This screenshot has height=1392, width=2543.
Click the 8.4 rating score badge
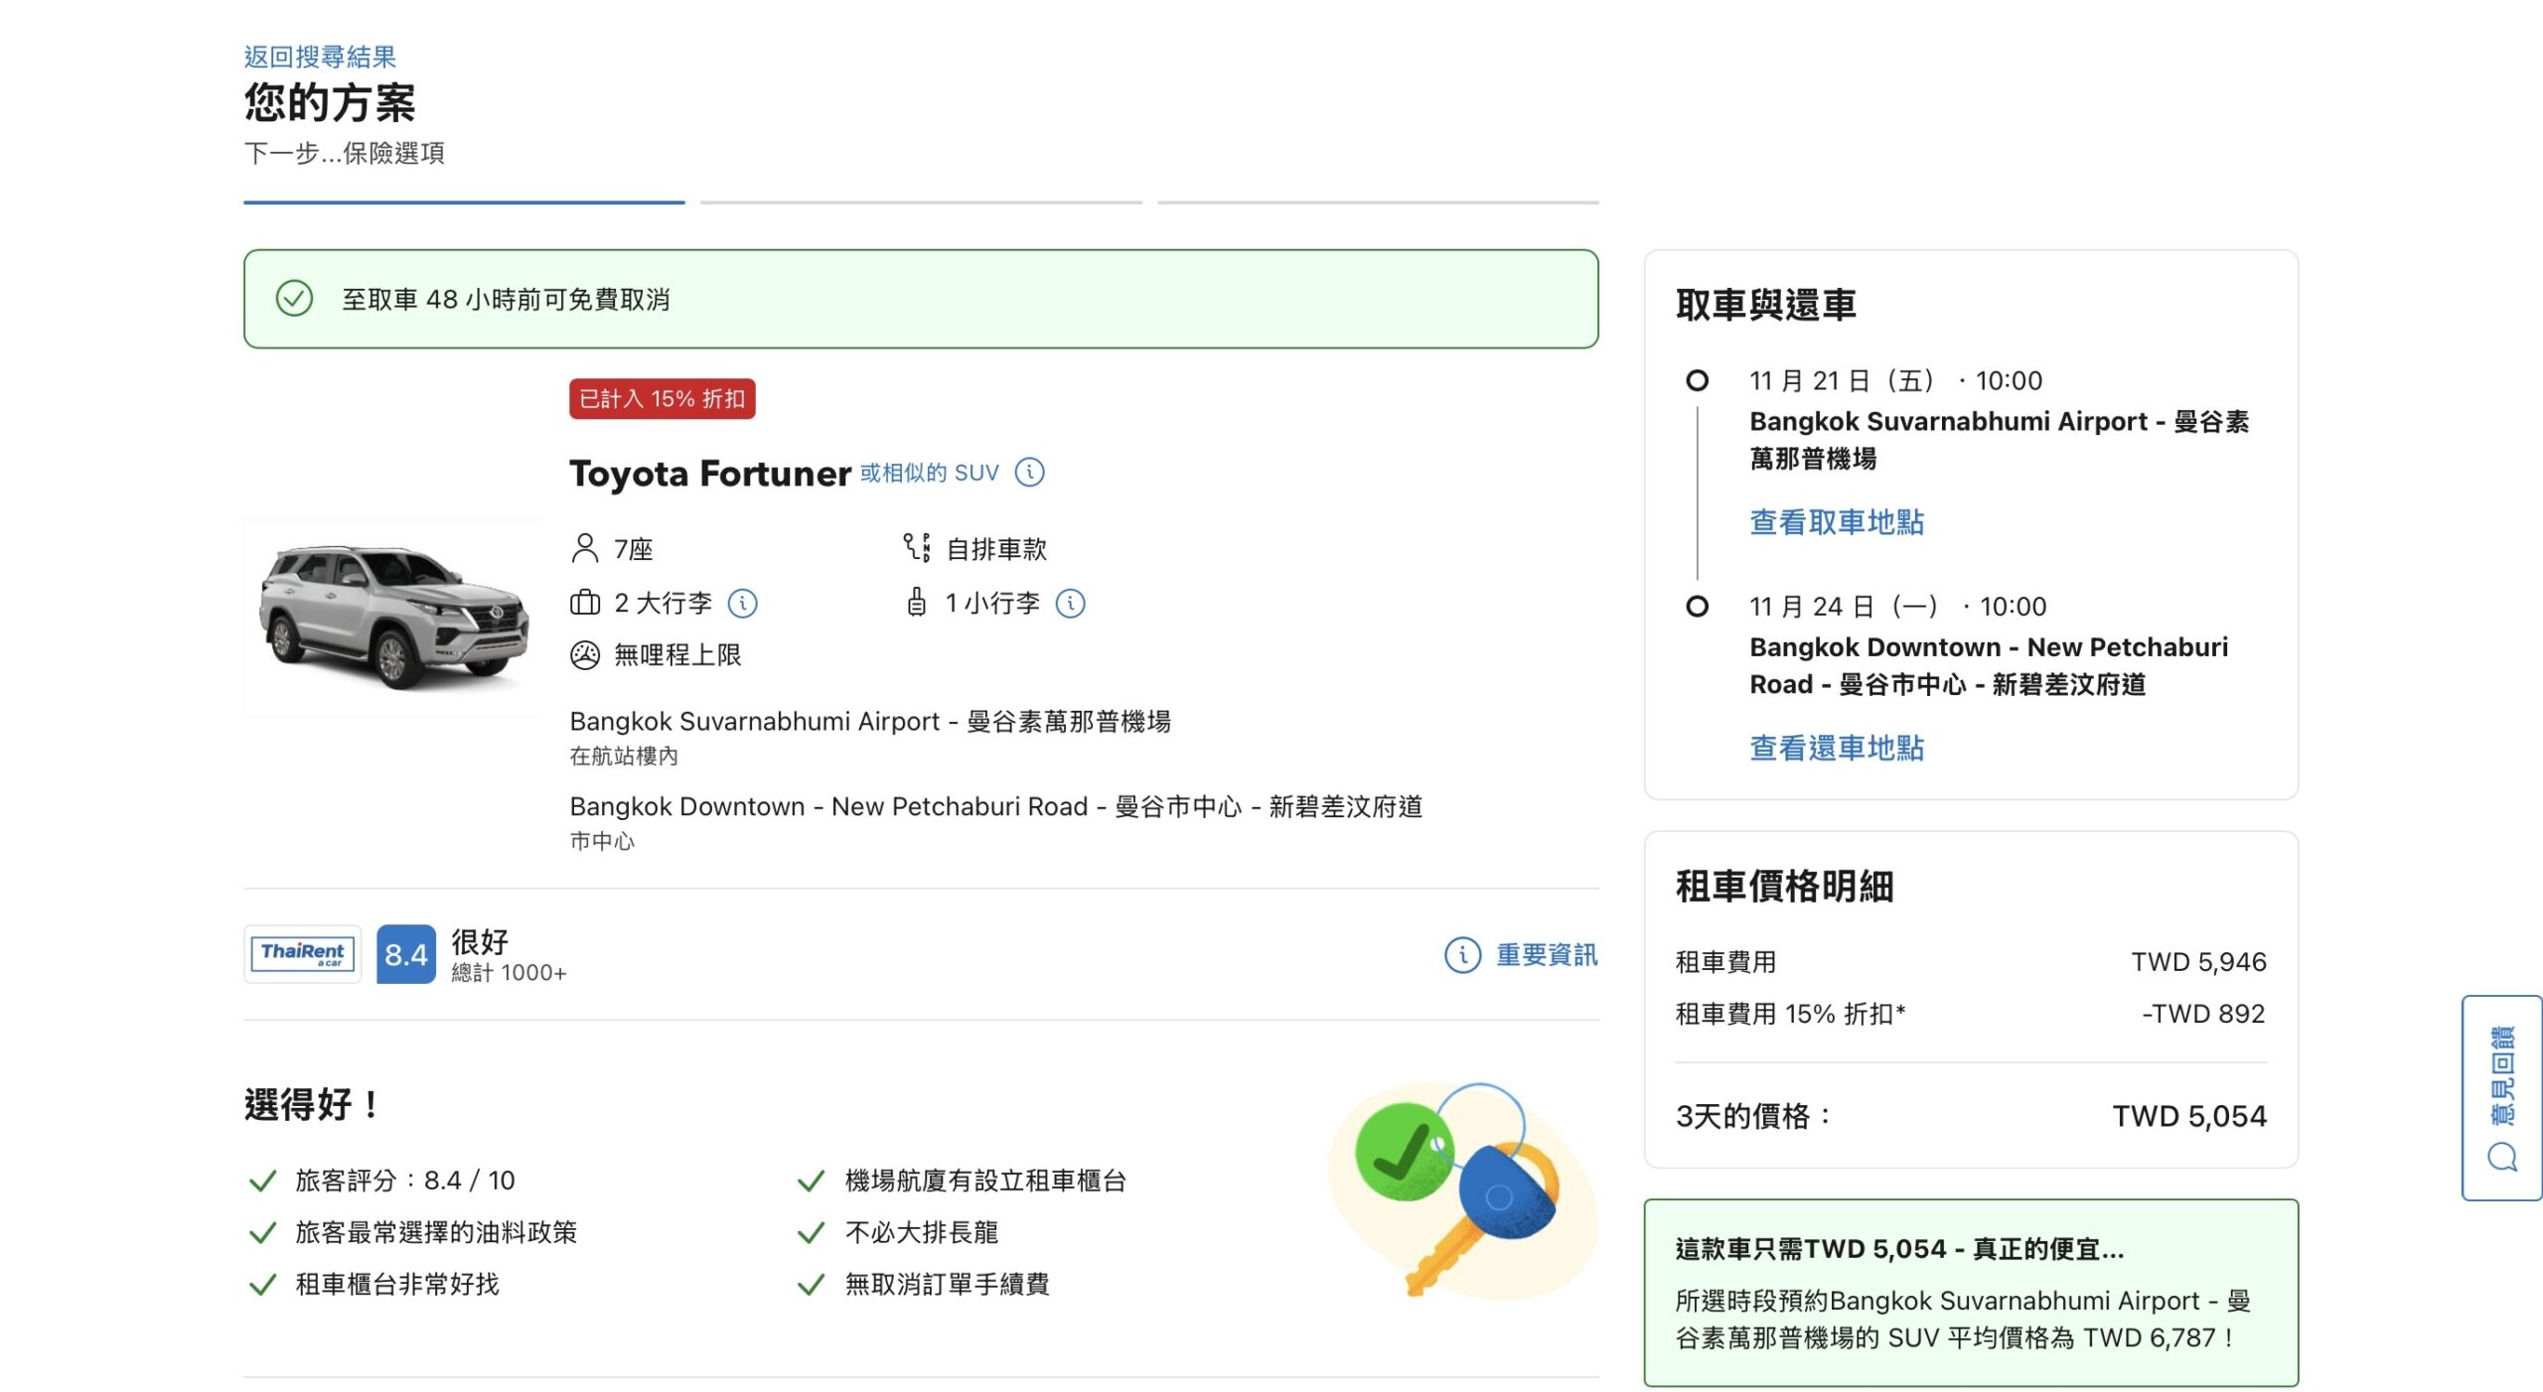[405, 955]
